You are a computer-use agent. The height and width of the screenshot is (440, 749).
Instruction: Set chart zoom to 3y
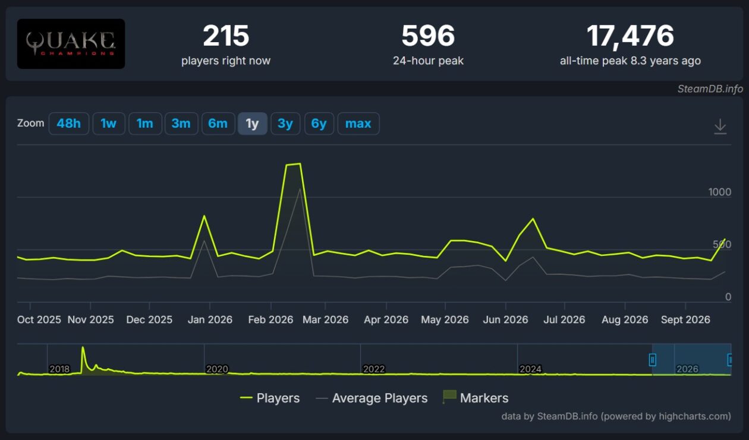[x=285, y=124]
